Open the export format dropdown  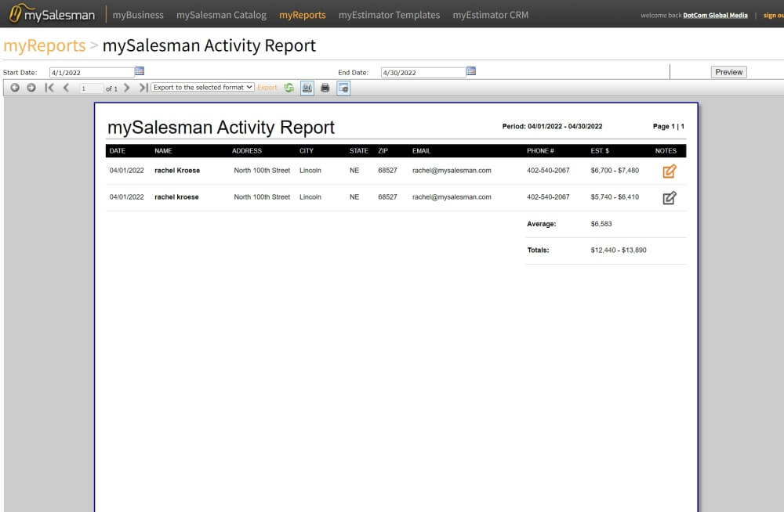[x=202, y=88]
